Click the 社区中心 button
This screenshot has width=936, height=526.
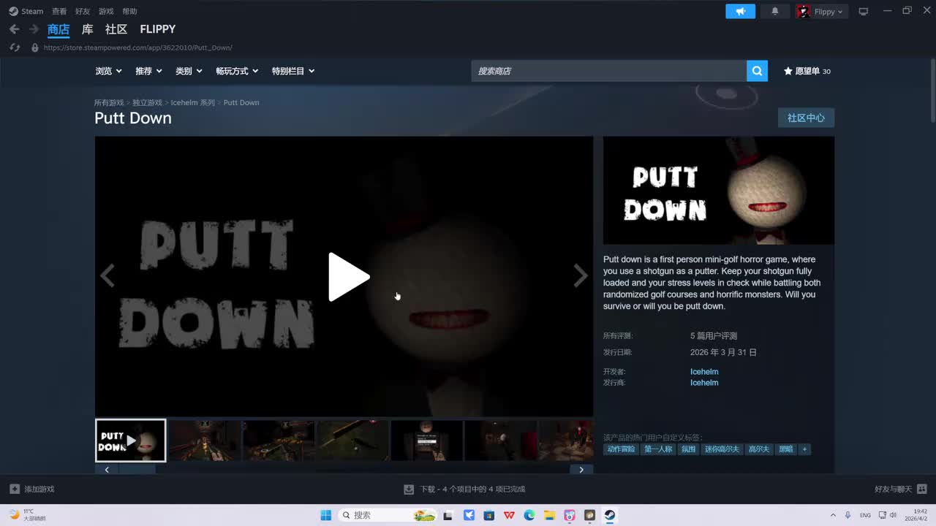tap(806, 118)
